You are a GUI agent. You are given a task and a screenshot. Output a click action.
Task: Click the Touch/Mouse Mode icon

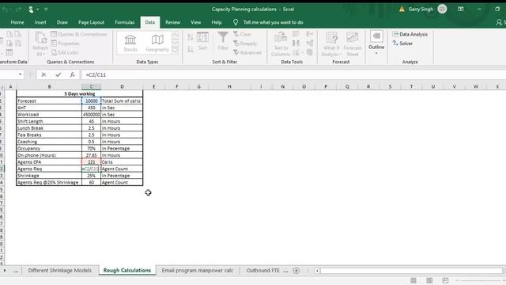(31, 9)
